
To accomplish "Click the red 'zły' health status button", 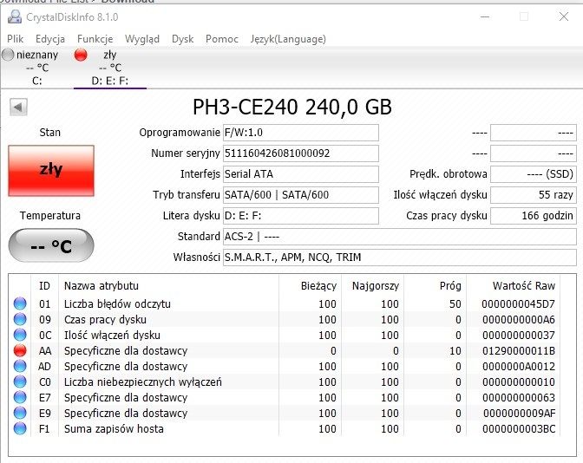I will pyautogui.click(x=51, y=171).
